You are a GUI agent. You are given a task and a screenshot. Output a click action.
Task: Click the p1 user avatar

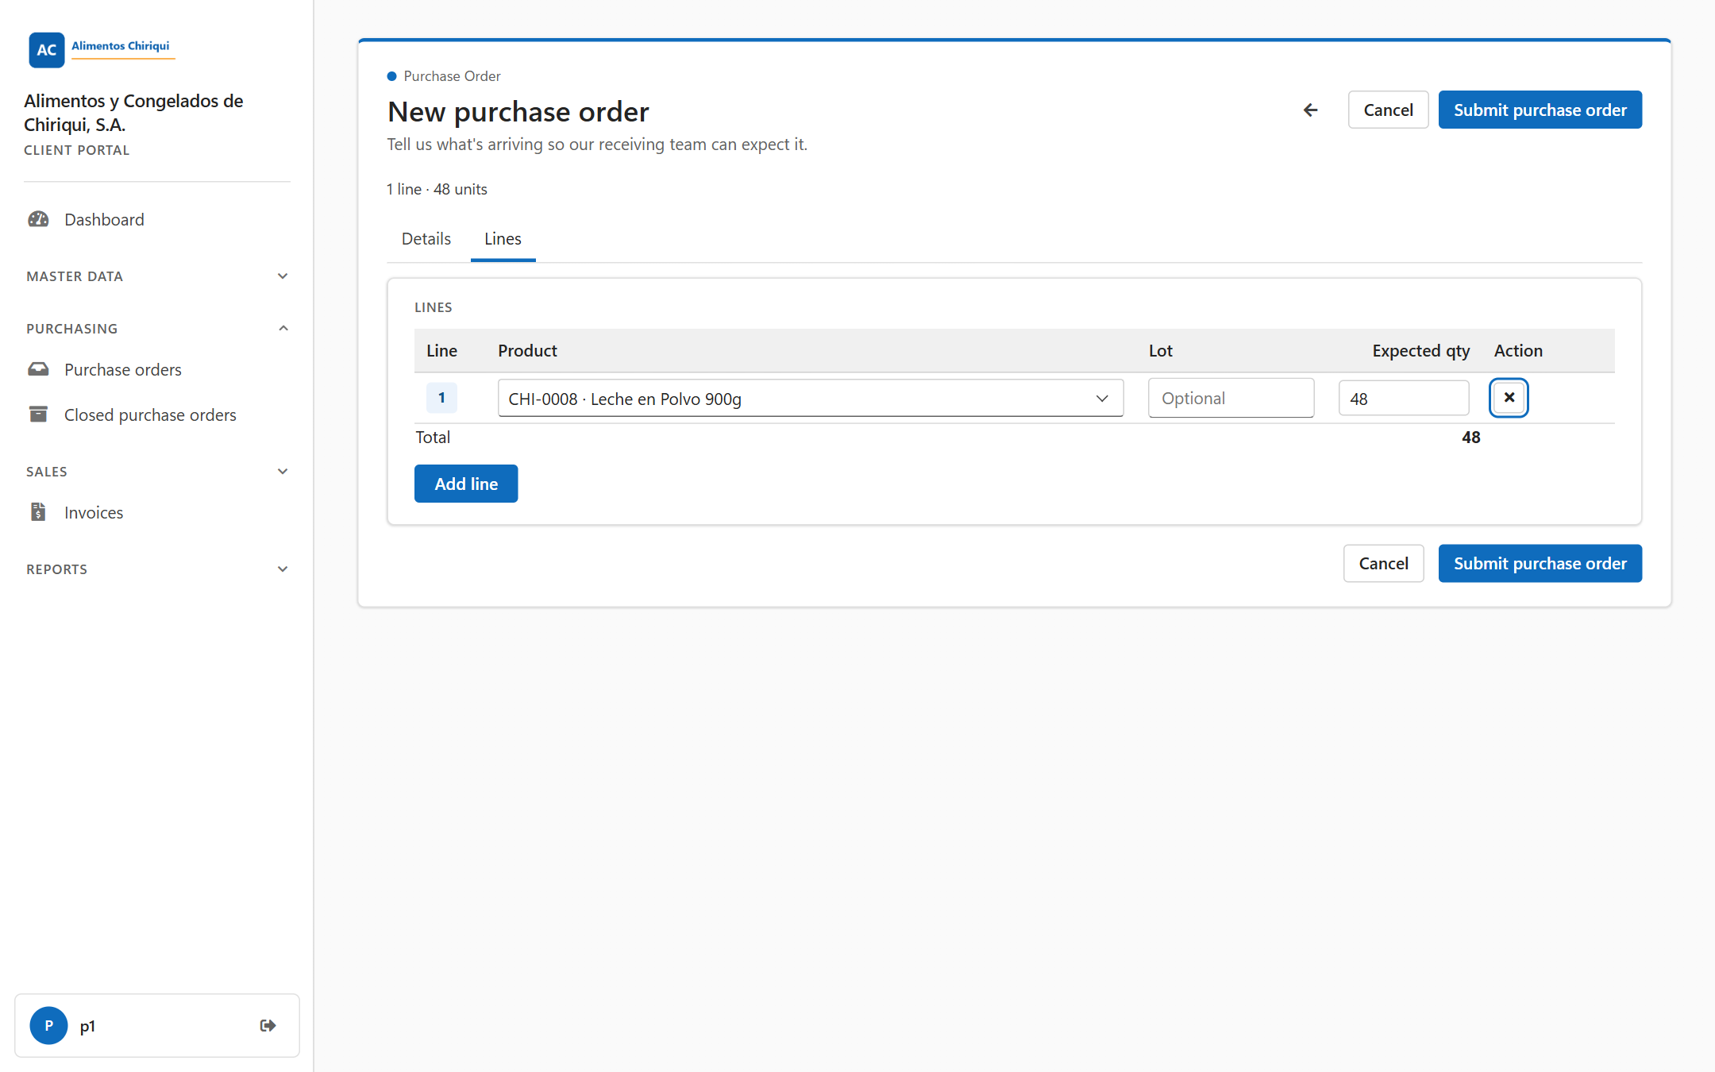coord(48,1025)
